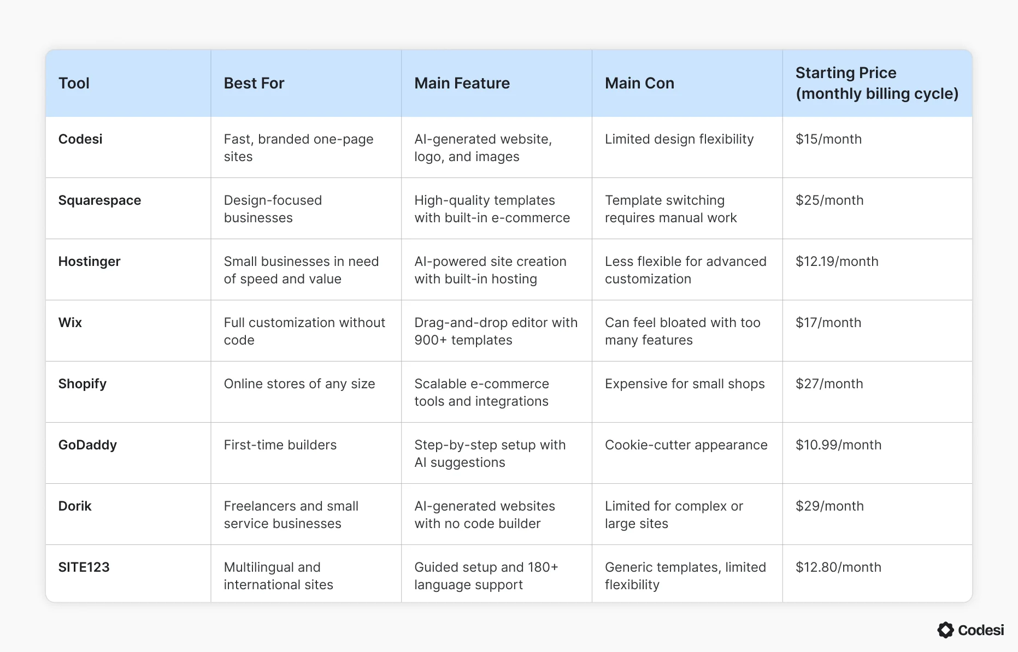Viewport: 1018px width, 652px height.
Task: Click the Best For column header
Action: pos(254,83)
